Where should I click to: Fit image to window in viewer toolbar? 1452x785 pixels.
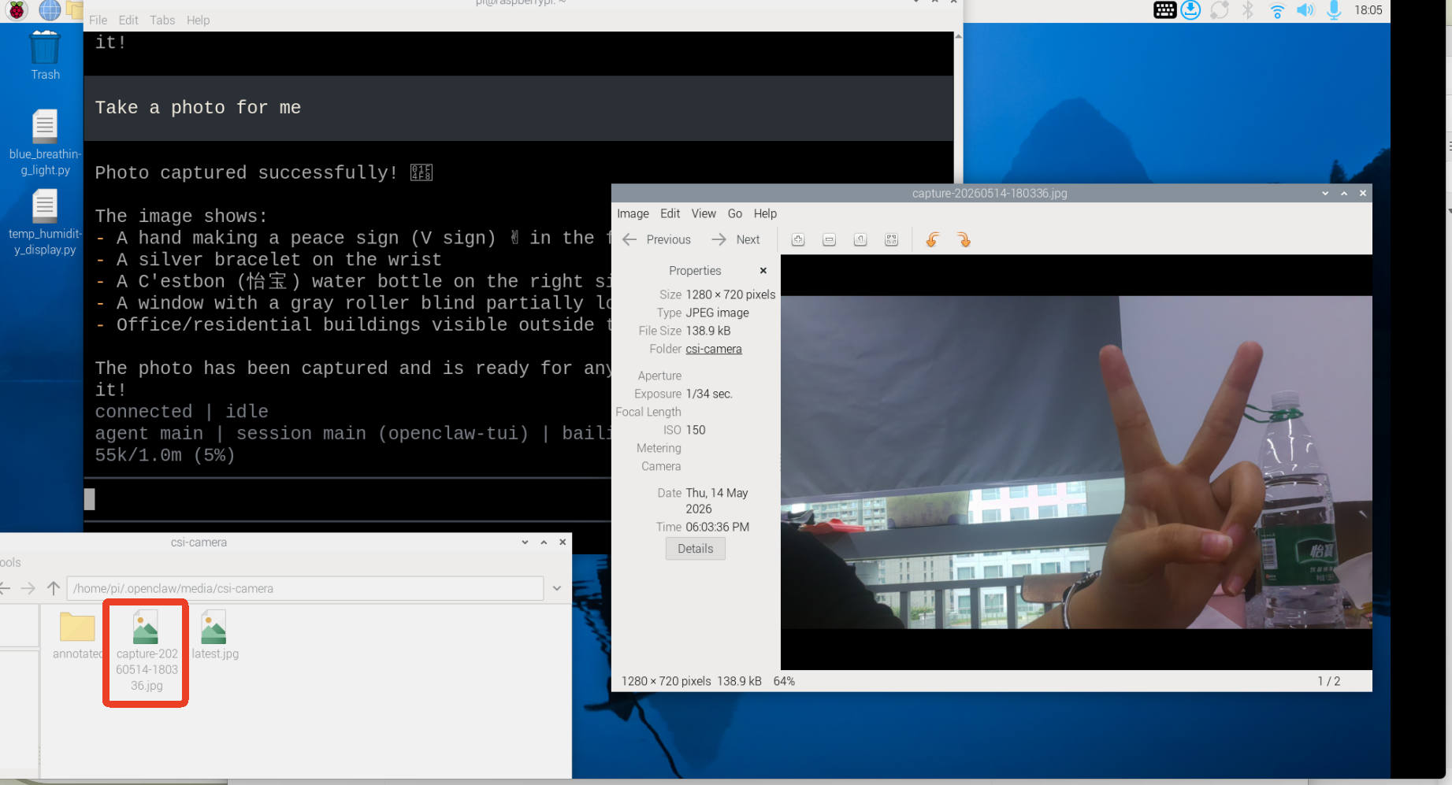pyautogui.click(x=892, y=239)
